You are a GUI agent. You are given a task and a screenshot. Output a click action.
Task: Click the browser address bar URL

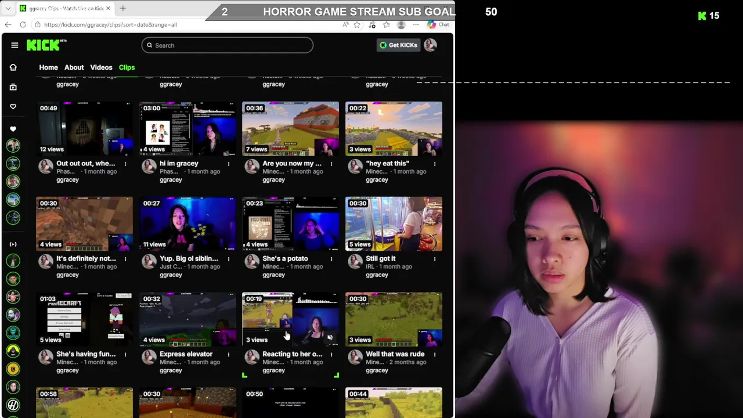point(110,24)
